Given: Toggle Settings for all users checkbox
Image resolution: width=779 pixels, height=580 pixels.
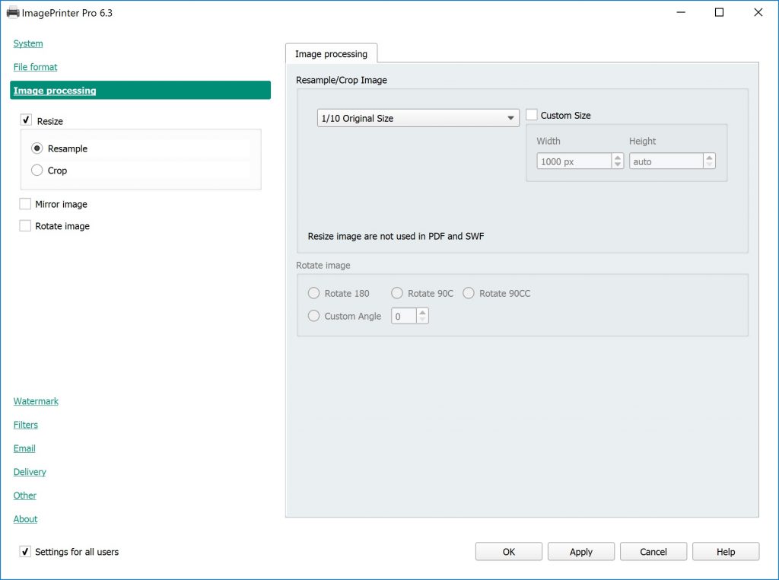Looking at the screenshot, I should pos(26,551).
